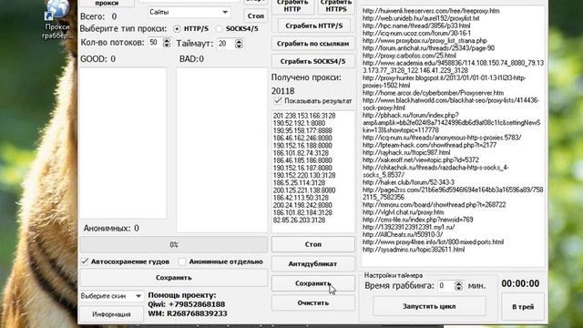This screenshot has height=328, width=583.
Task: Select proxy 186.46.162.246:8080
Action: (x=302, y=138)
